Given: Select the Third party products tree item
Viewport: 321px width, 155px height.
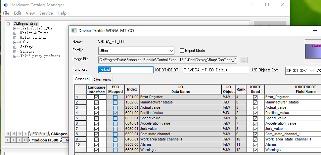Looking at the screenshot, I should pyautogui.click(x=40, y=56).
